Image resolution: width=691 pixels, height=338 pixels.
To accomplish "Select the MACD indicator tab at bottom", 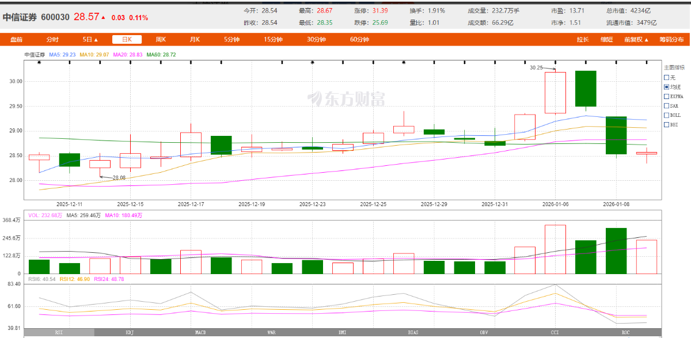I will coord(200,333).
